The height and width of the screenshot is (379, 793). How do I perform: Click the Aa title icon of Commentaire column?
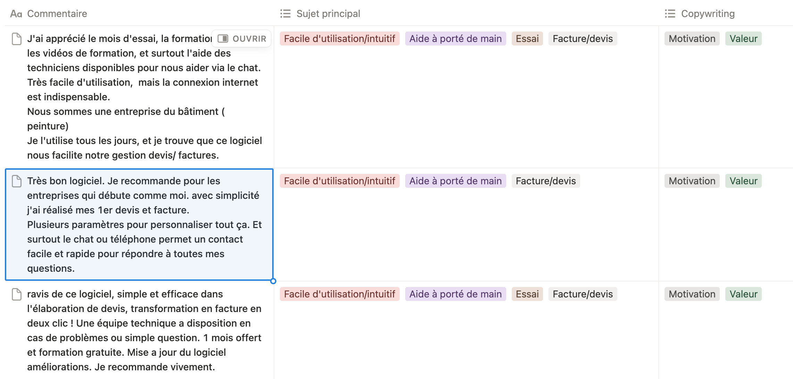(x=16, y=14)
